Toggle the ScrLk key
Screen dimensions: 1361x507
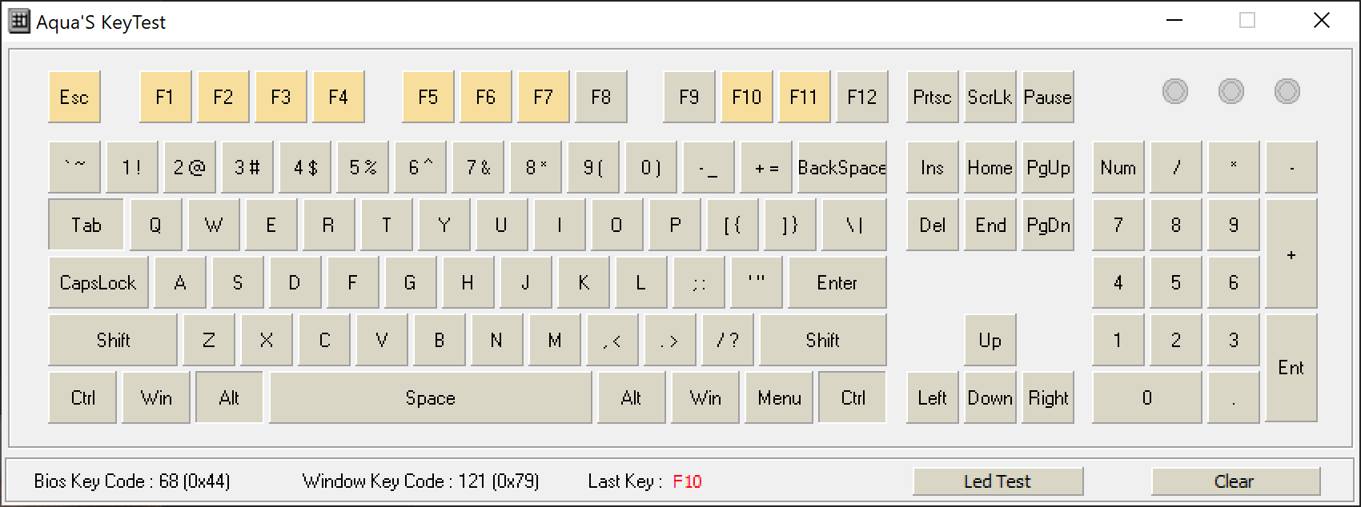(990, 97)
